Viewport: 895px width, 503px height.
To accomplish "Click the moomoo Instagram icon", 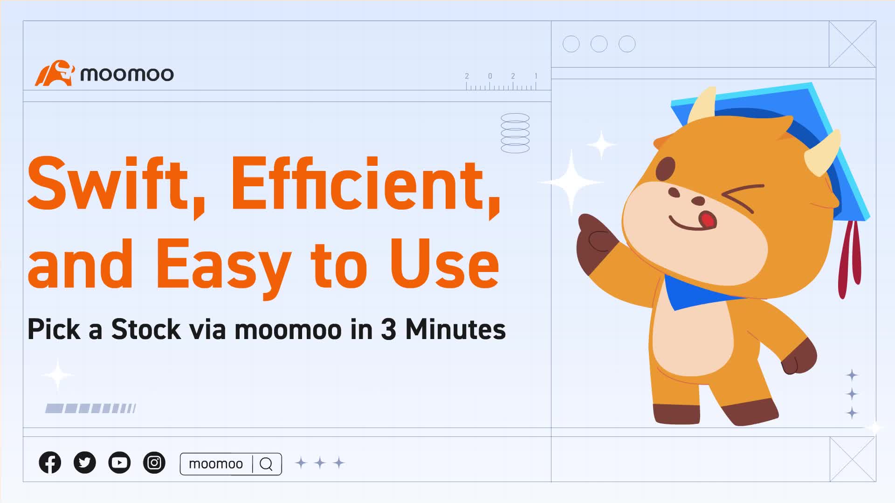I will [155, 463].
